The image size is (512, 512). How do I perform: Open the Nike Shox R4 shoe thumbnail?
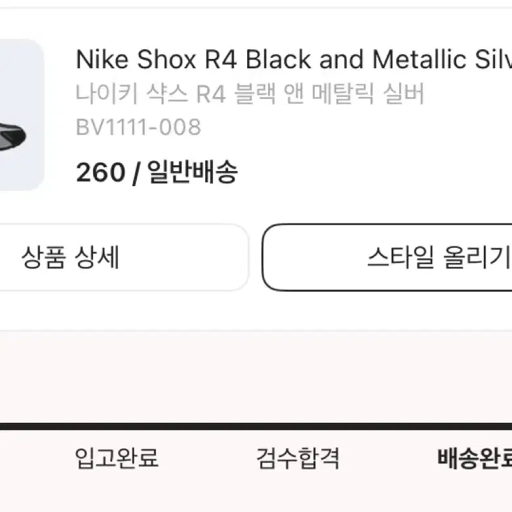[20, 115]
